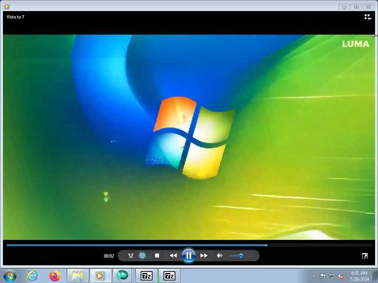Mute the player volume
This screenshot has height=283, width=378.
click(219, 256)
